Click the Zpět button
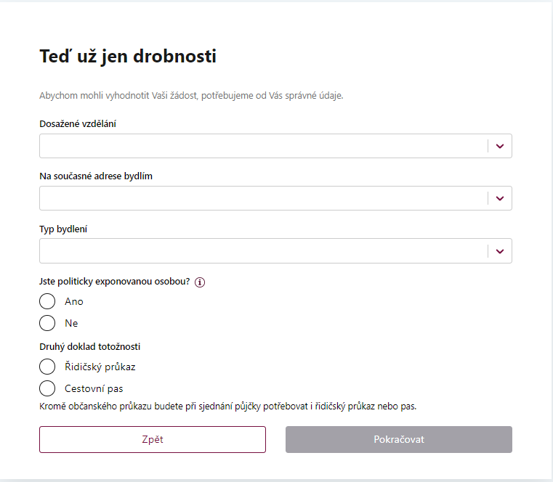The width and height of the screenshot is (553, 482). click(x=153, y=440)
